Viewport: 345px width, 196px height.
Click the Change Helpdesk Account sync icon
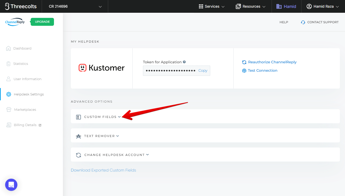click(79, 155)
